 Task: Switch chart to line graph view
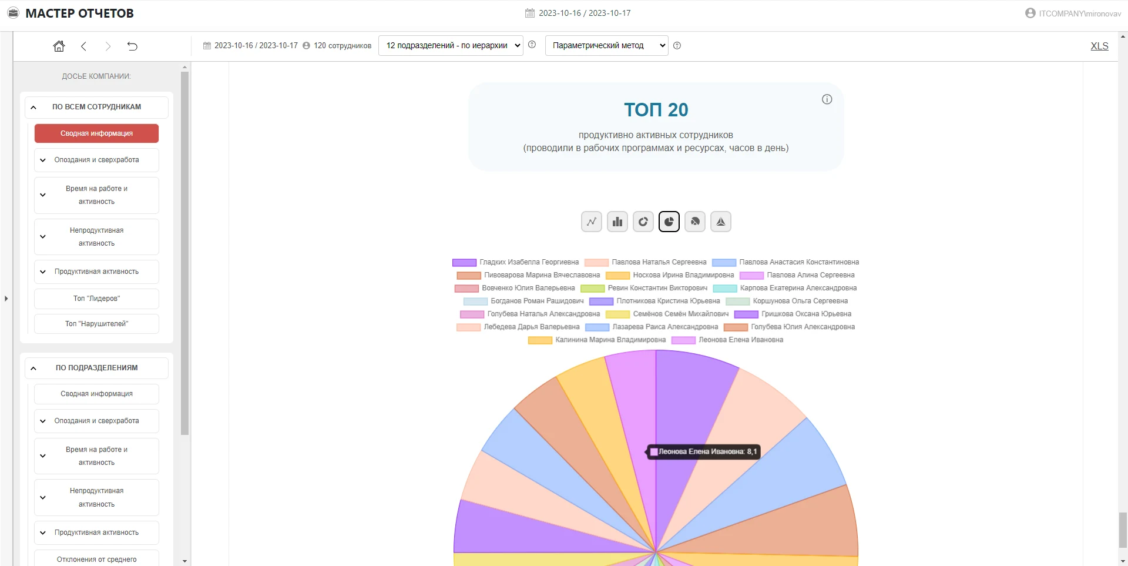click(591, 222)
